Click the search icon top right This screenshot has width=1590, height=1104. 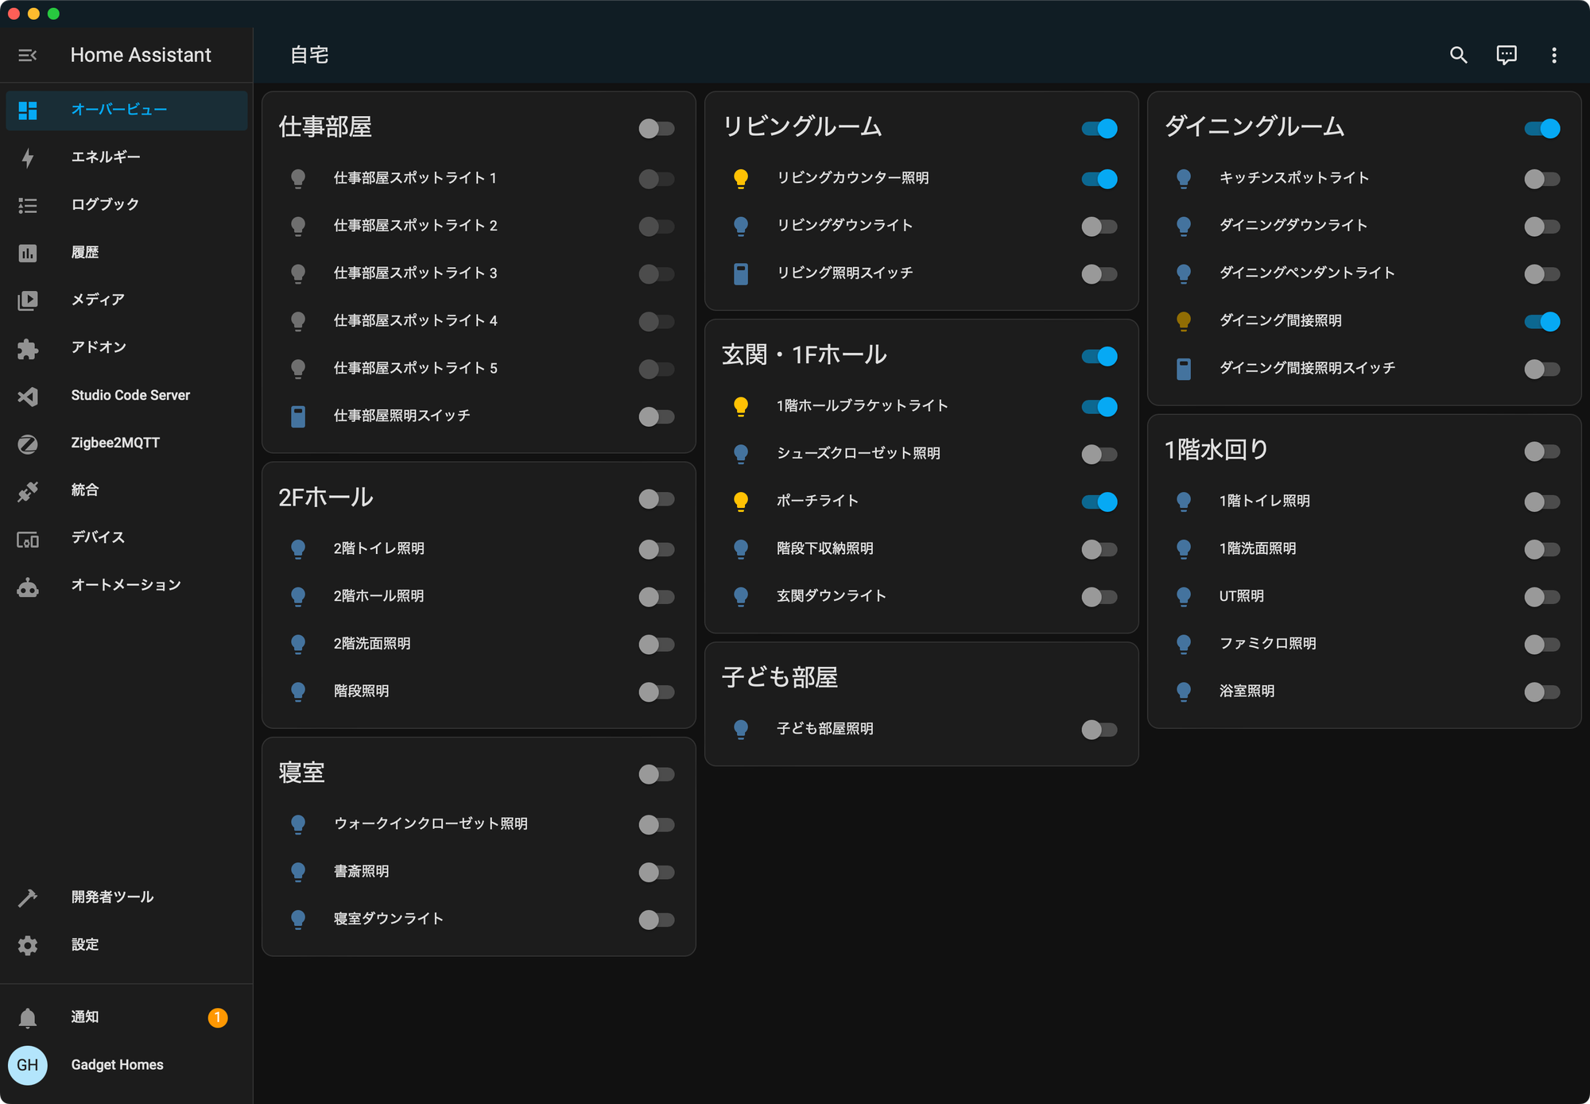click(1457, 56)
